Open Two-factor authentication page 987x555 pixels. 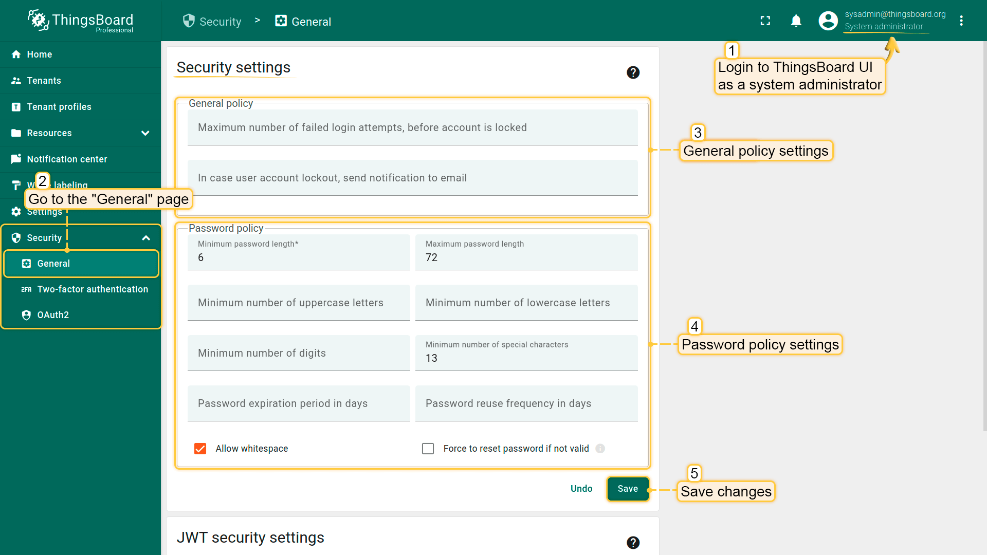click(93, 289)
